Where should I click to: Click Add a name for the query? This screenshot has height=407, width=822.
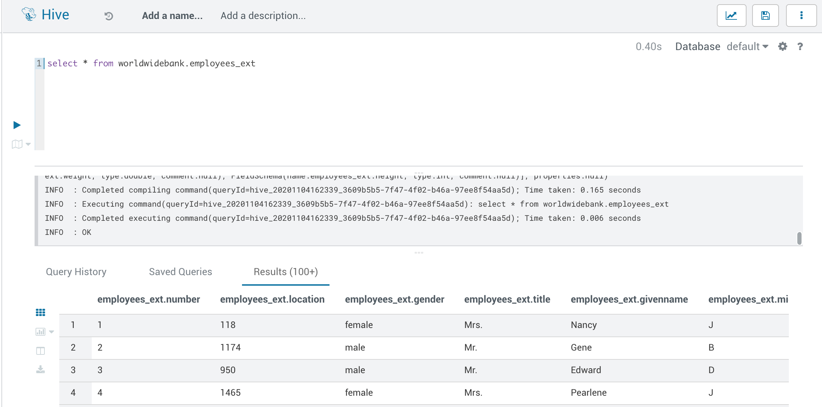(172, 16)
